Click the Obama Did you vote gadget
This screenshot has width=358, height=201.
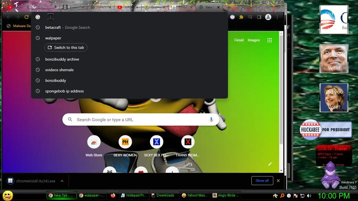coord(334,20)
